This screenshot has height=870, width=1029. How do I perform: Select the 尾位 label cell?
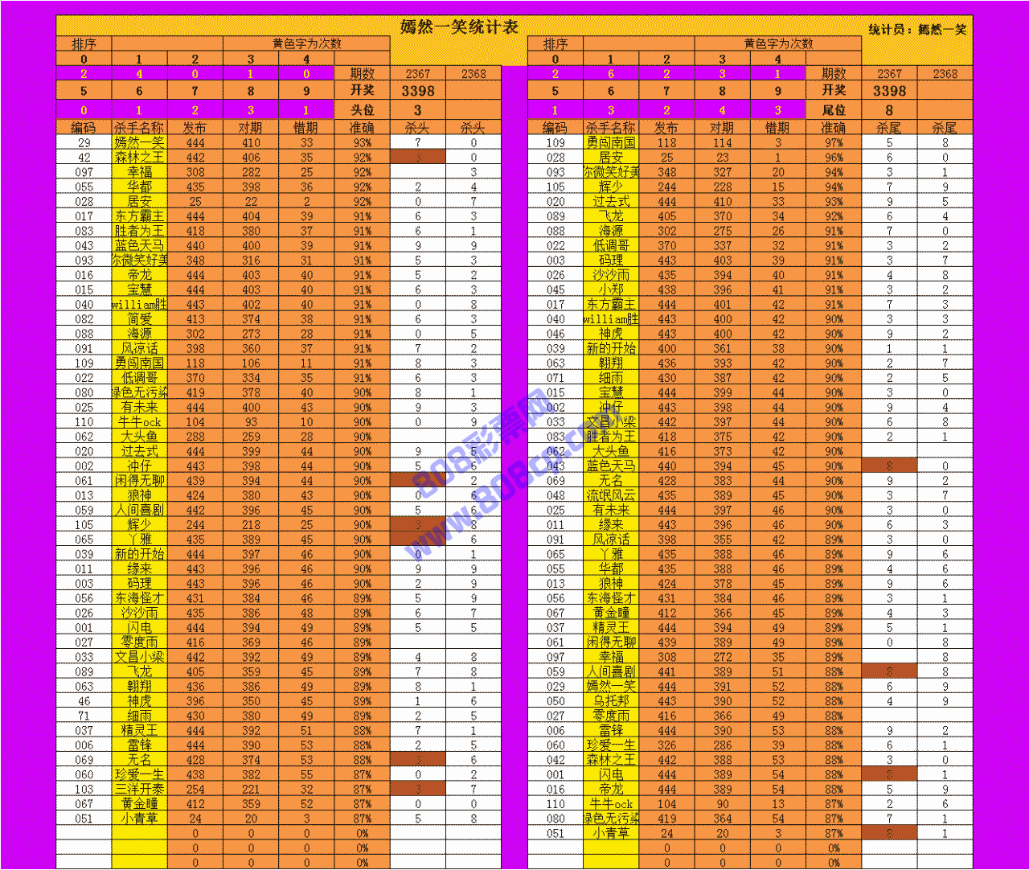[834, 109]
